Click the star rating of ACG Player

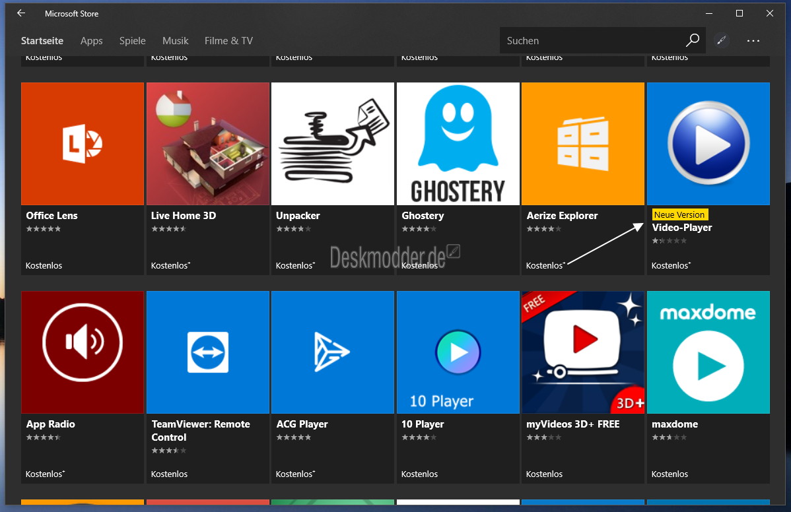(294, 437)
